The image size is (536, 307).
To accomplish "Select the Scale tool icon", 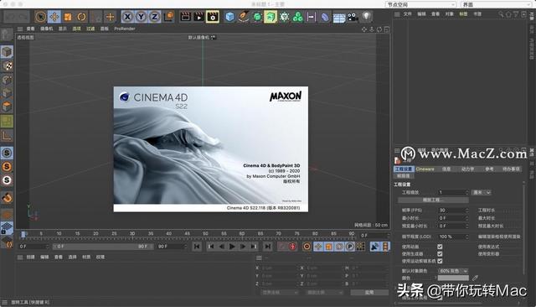I will tap(68, 17).
